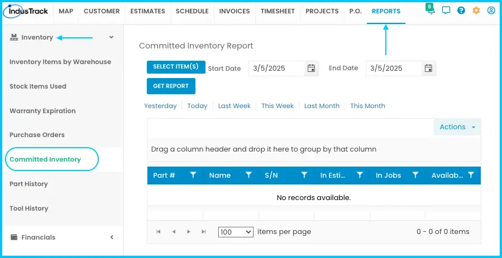The width and height of the screenshot is (502, 258).
Task: Open the Actions dropdown
Action: pyautogui.click(x=457, y=126)
